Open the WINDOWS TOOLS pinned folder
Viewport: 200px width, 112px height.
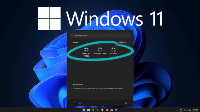[86, 52]
